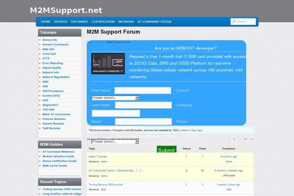Viewport: 294px width, 196px height.
Task: Open Country 'Please select' dropdown in form
Action: (x=115, y=98)
